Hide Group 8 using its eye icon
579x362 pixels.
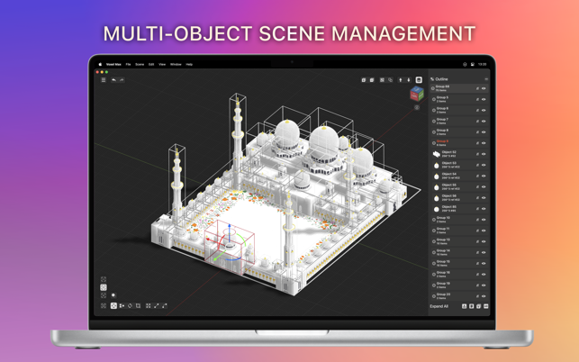[484, 132]
